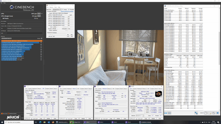Switch to HWiNFO64 taskbar button
The image size is (221, 124).
pos(62,122)
